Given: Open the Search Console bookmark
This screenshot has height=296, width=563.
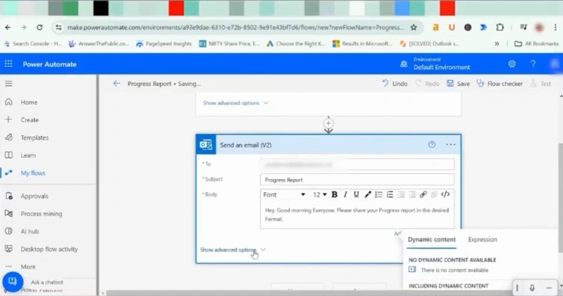Looking at the screenshot, I should (x=33, y=43).
